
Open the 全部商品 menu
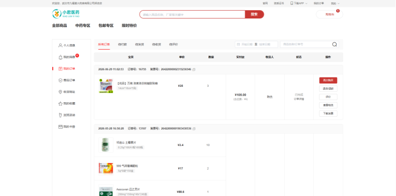click(59, 26)
